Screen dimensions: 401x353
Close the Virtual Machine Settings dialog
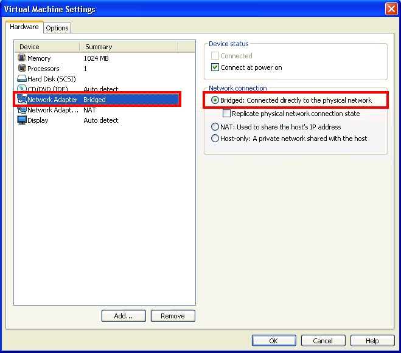point(391,9)
